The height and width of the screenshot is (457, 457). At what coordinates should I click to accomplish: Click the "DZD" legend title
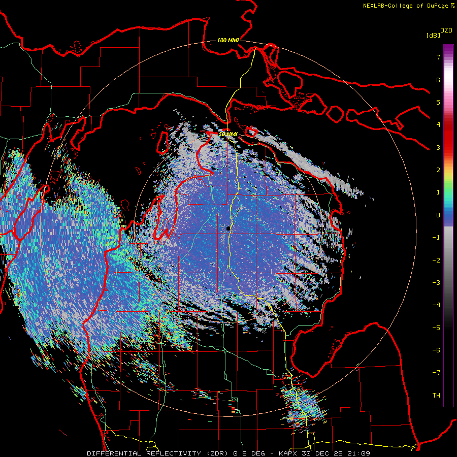446,30
